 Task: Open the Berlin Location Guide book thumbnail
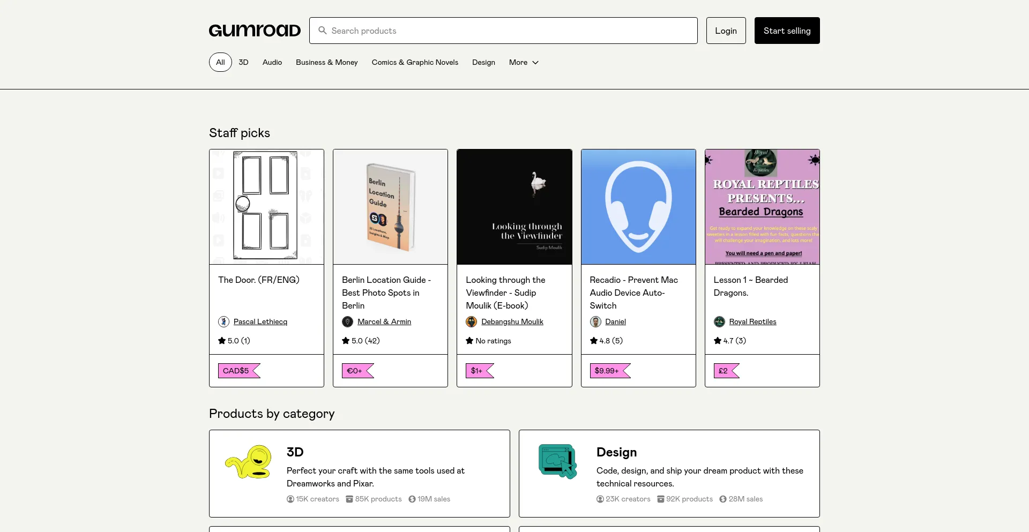[390, 207]
